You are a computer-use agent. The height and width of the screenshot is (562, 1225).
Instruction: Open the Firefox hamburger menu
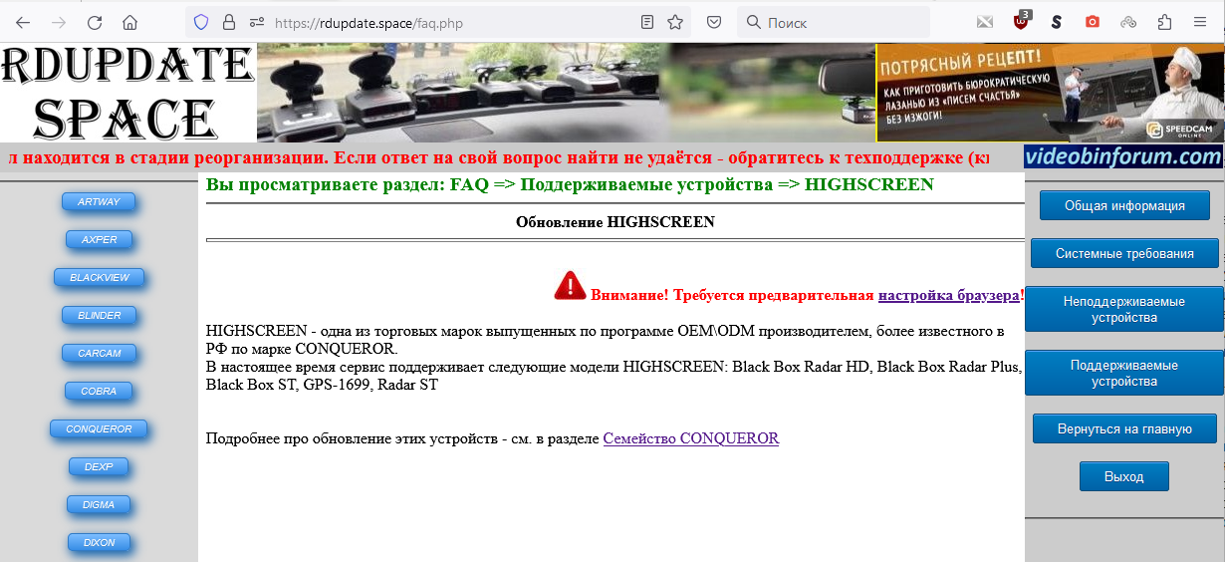(1200, 22)
